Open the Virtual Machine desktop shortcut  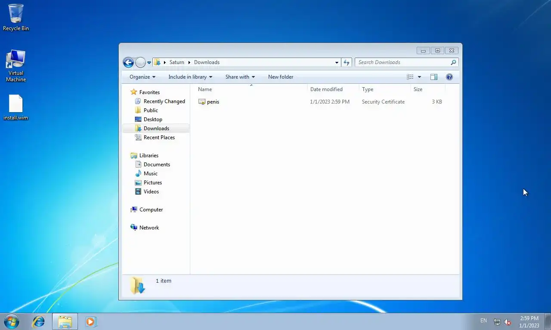pyautogui.click(x=16, y=66)
